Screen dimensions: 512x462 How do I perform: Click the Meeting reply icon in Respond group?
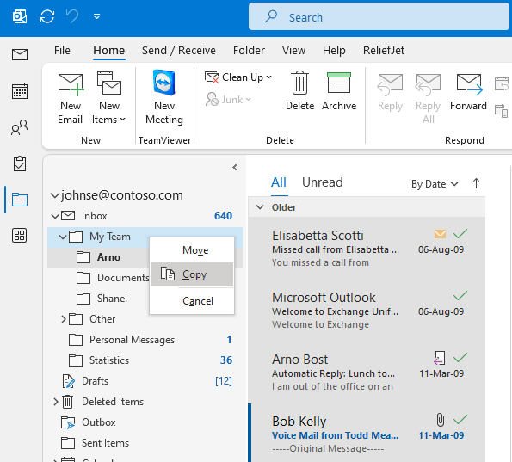(x=501, y=83)
